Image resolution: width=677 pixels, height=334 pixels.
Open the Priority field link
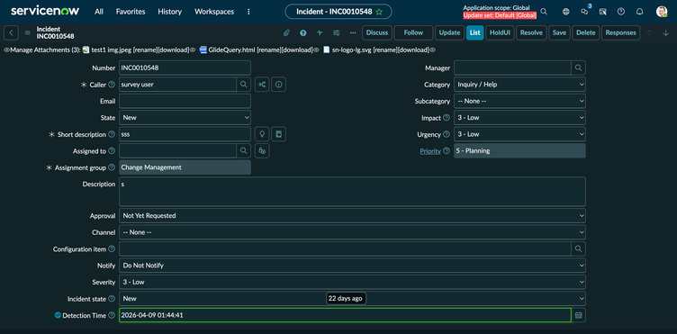point(430,151)
